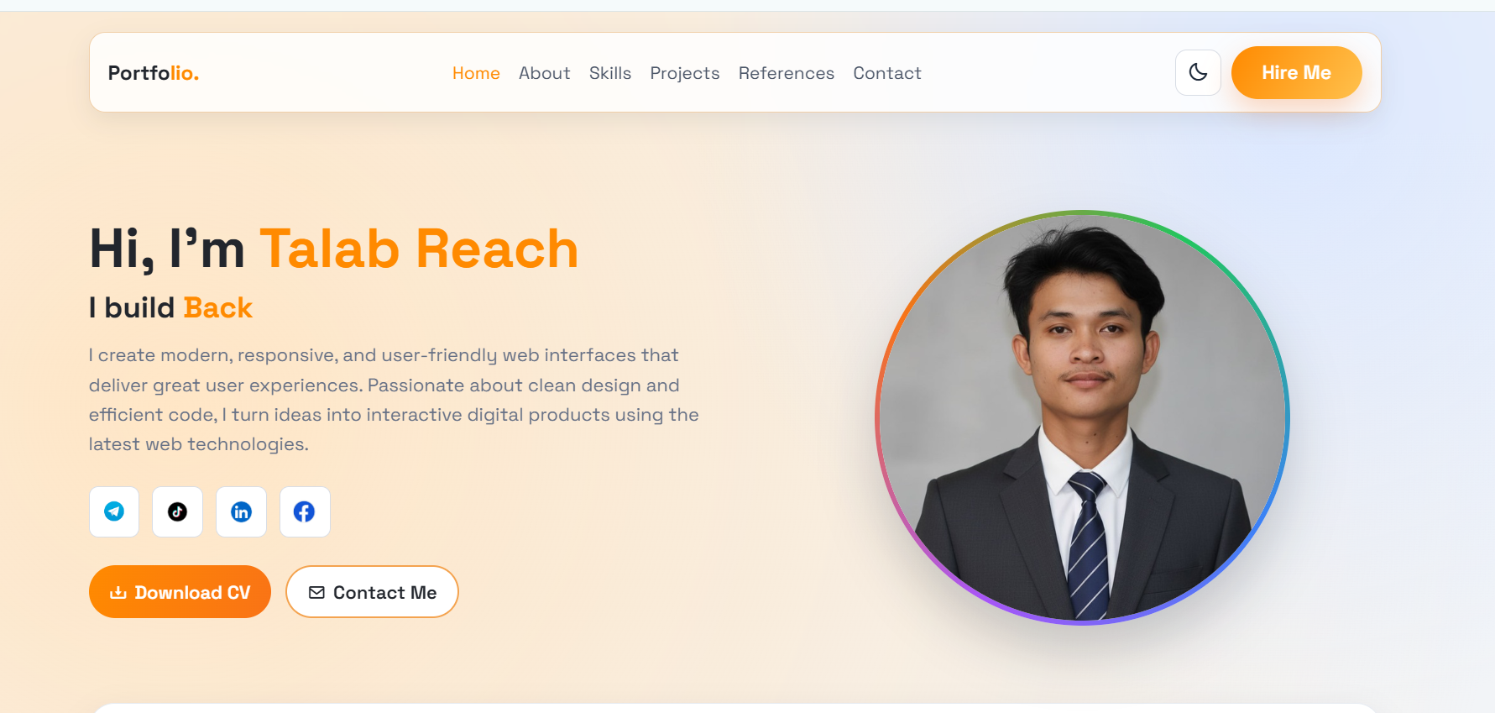
Task: Open the Telegram social link
Action: click(x=114, y=511)
